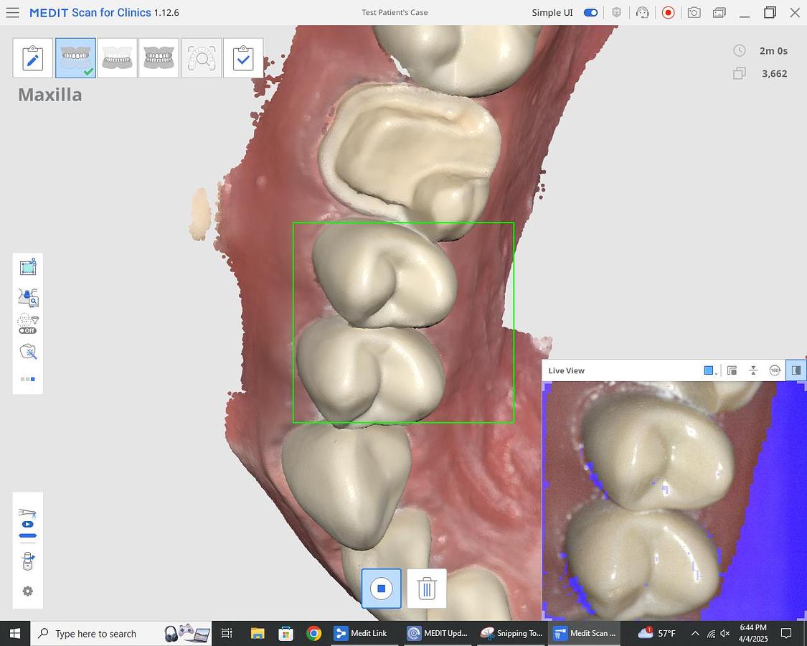Stop the current scan

[x=381, y=589]
